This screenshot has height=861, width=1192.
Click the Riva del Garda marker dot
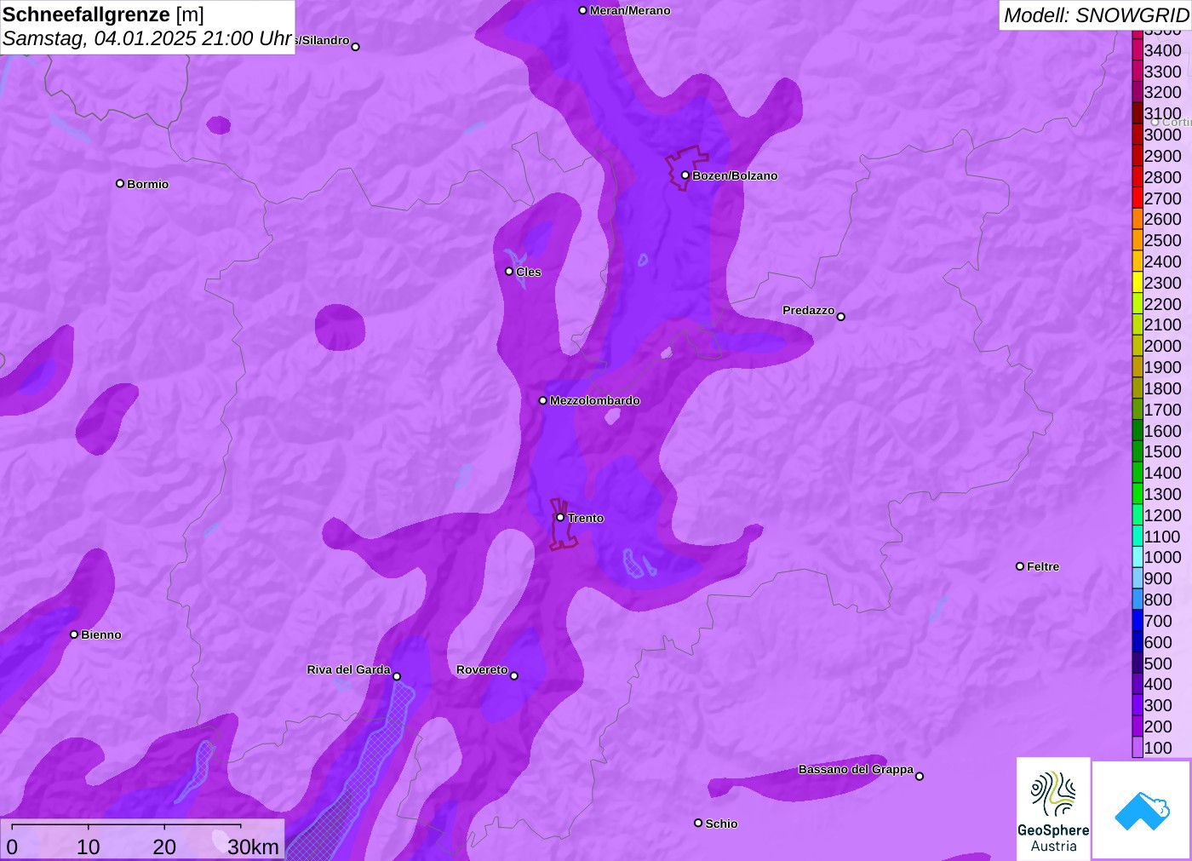coord(397,676)
